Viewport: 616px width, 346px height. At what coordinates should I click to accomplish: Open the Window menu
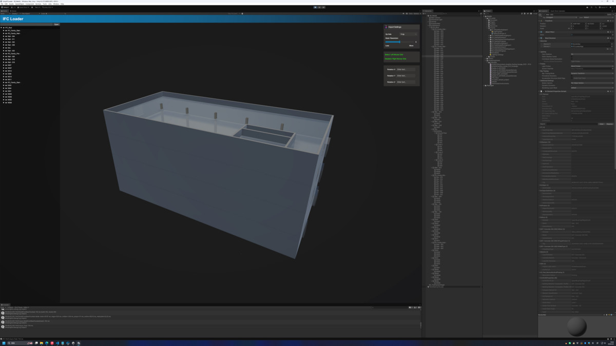56,4
